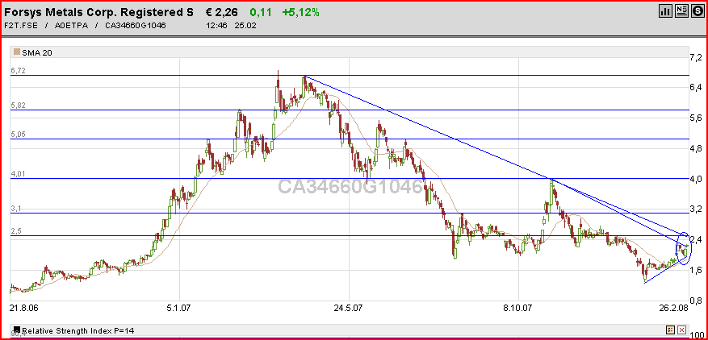Close the Relative Strength Index panel

tap(682, 330)
